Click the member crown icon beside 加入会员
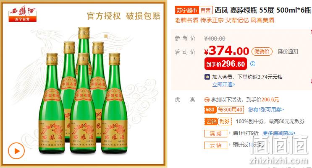312x168 pixels. coord(207,77)
